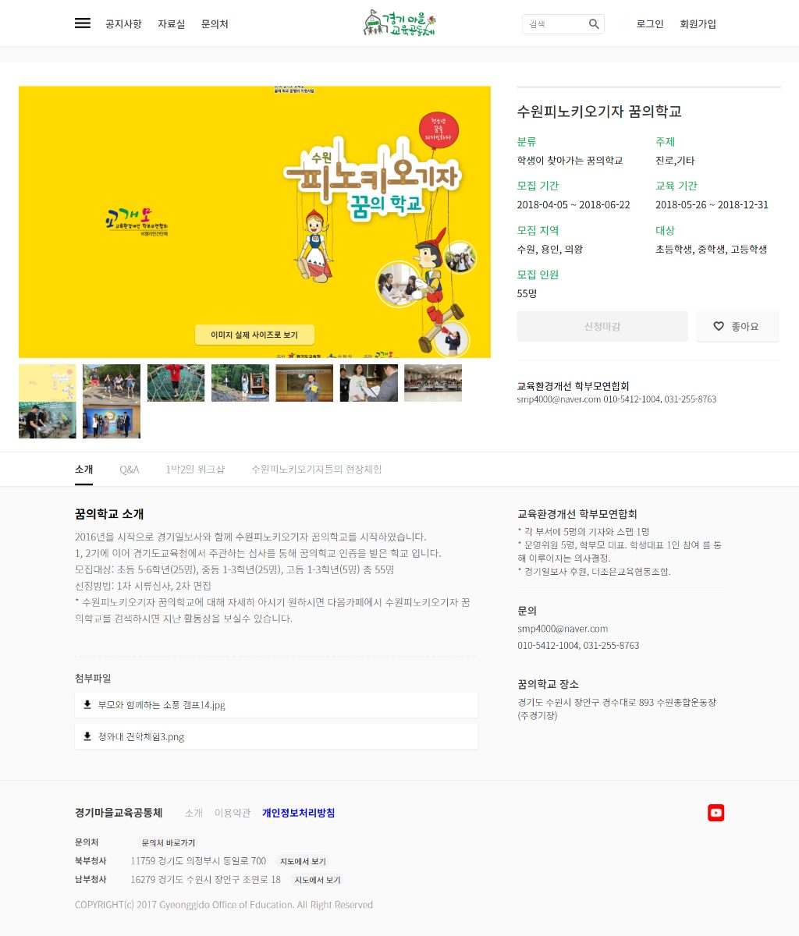Open 개인정보처리방침 footer link

click(299, 813)
